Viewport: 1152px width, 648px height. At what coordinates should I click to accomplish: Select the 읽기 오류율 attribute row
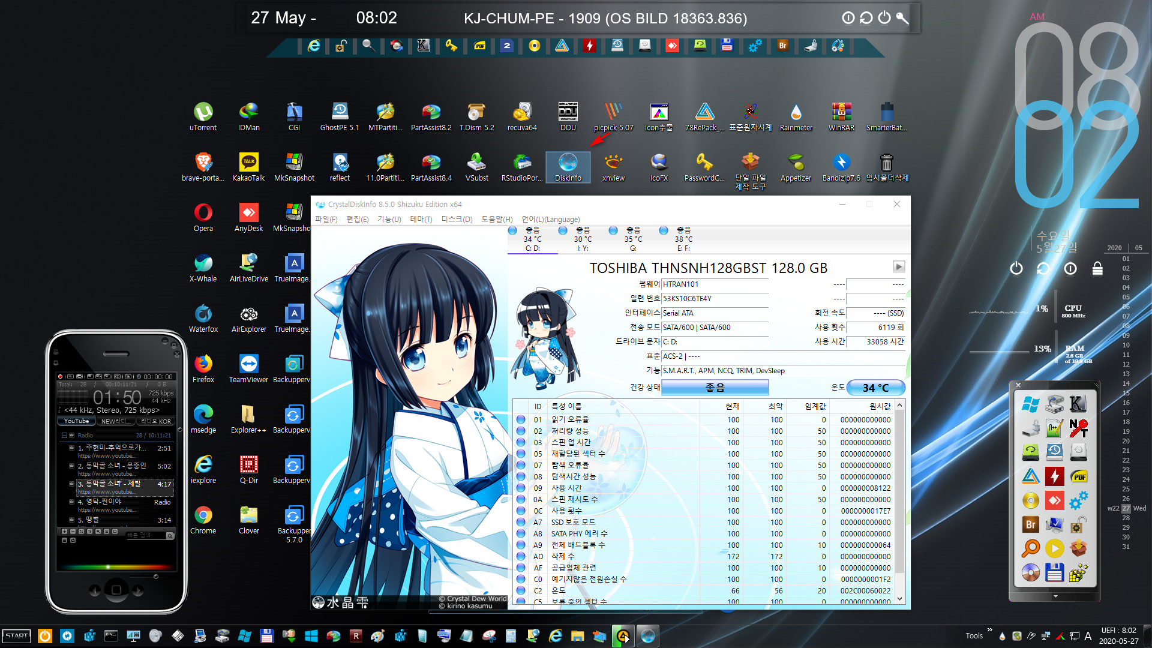704,419
